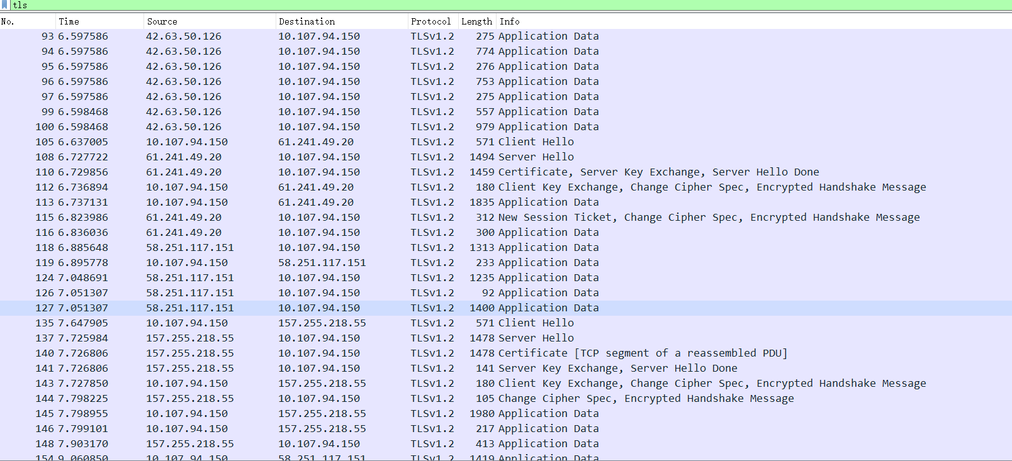Select packet 119 destined to 58.251.117.151
The width and height of the screenshot is (1012, 461).
(506, 263)
